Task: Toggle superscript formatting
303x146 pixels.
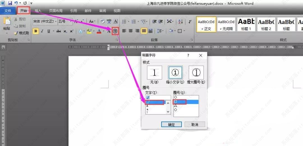Action: tap(72, 31)
